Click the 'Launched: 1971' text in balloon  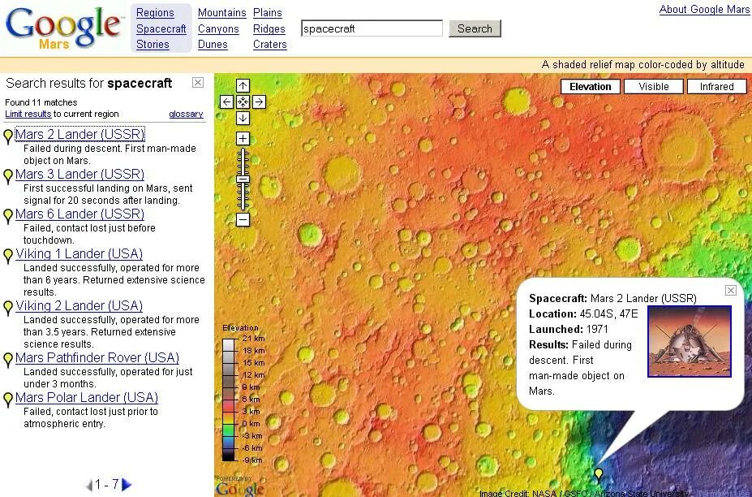pos(569,330)
